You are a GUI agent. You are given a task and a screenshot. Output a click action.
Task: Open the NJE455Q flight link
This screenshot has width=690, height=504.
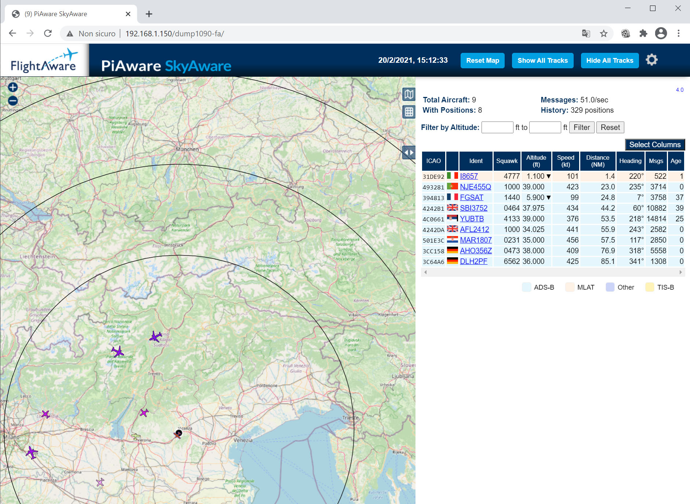point(475,187)
